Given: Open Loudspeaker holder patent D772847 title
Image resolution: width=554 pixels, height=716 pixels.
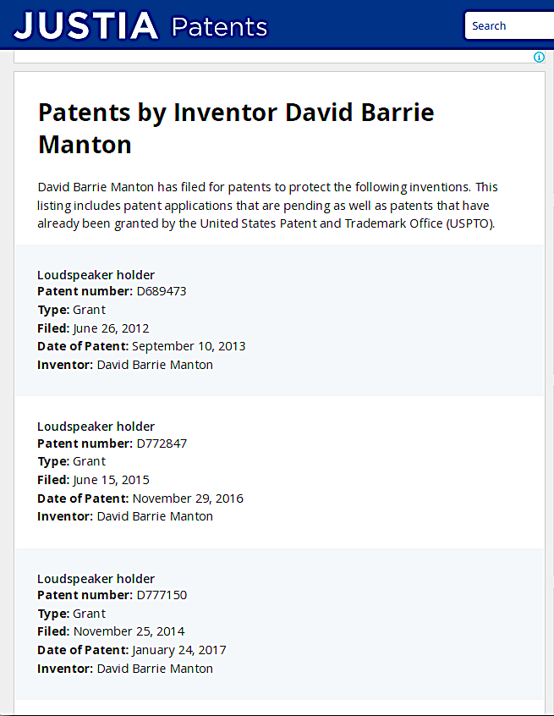Looking at the screenshot, I should tap(96, 427).
